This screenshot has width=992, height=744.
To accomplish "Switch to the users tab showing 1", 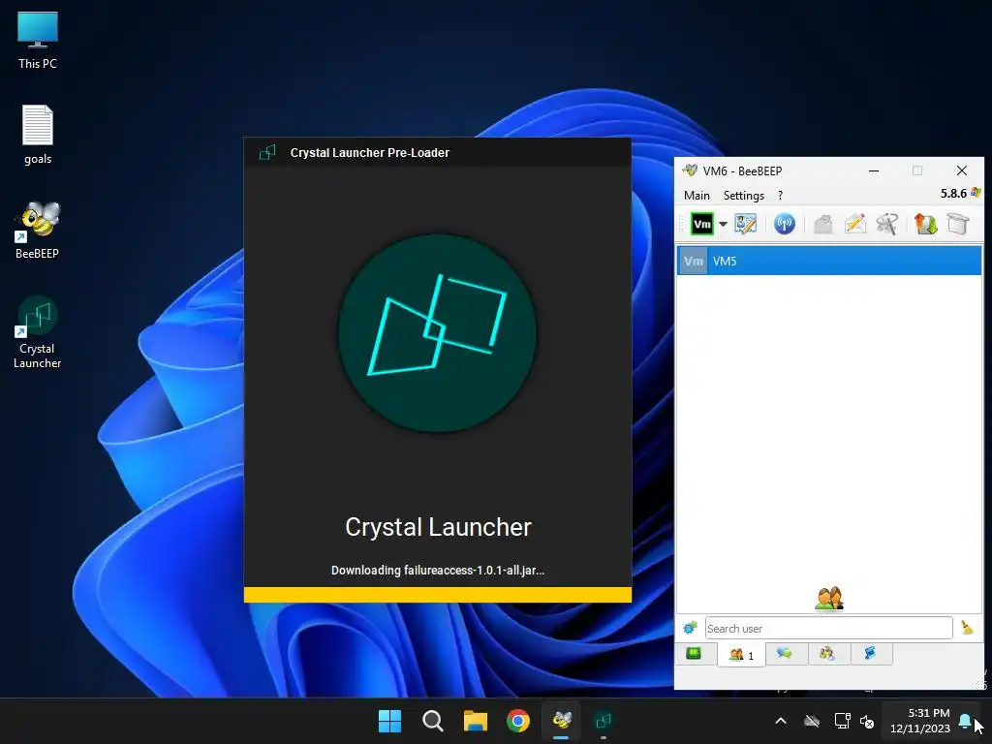I will pyautogui.click(x=741, y=655).
